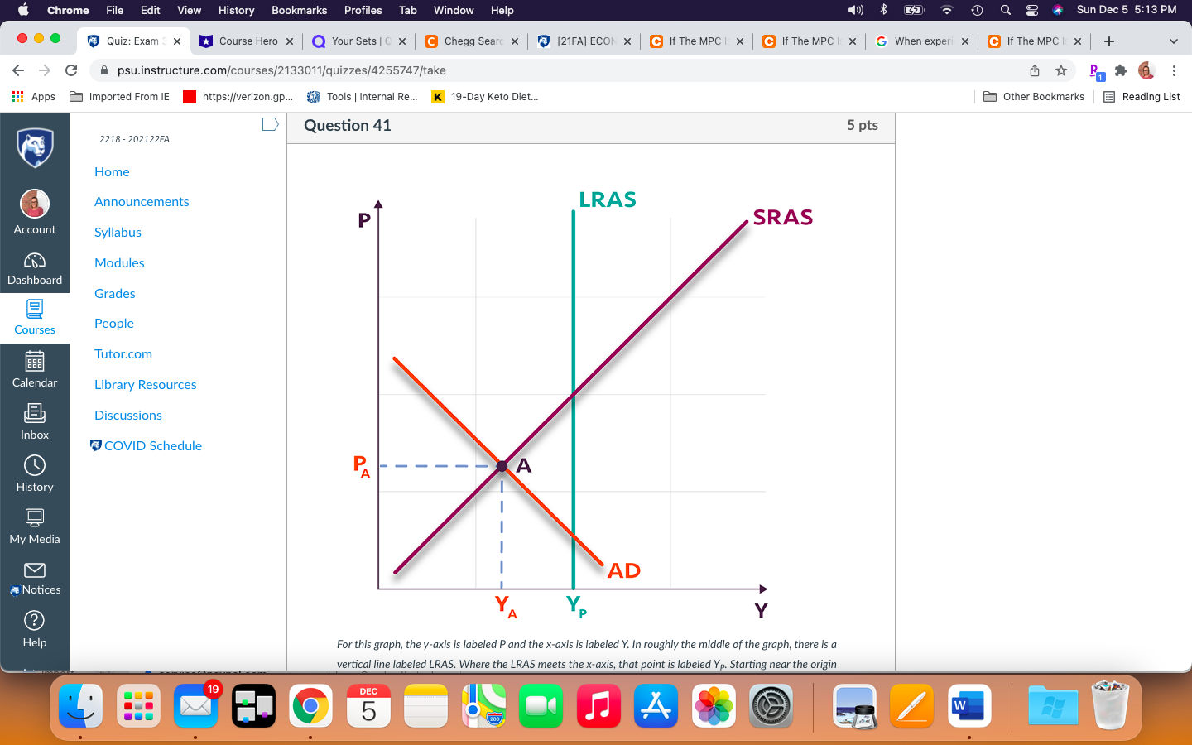Viewport: 1192px width, 745px height.
Task: Click the address bar URL field
Action: point(555,70)
